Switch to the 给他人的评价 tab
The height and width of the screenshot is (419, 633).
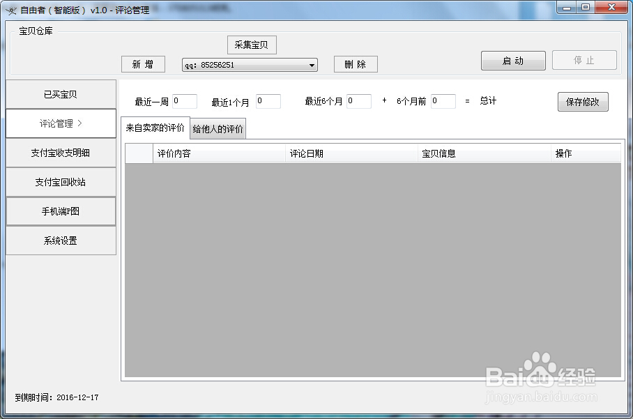[x=218, y=128]
